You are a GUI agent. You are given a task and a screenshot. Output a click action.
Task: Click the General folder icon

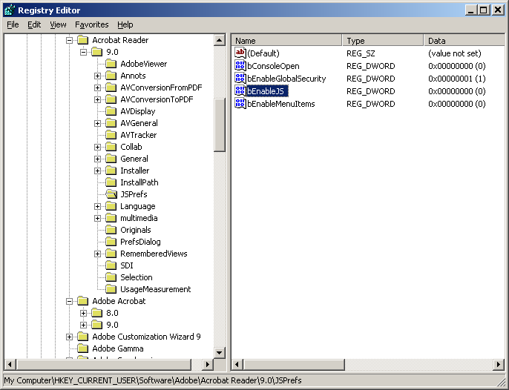pos(111,159)
